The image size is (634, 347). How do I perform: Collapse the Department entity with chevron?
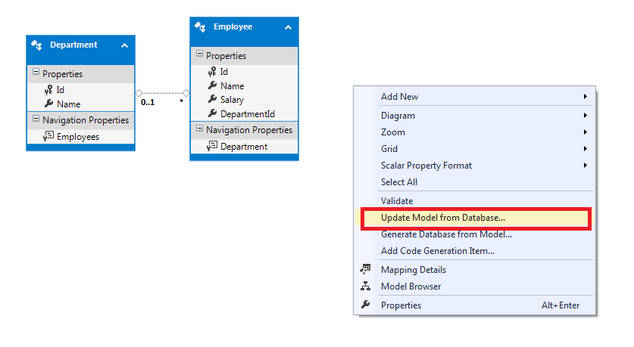pos(124,45)
